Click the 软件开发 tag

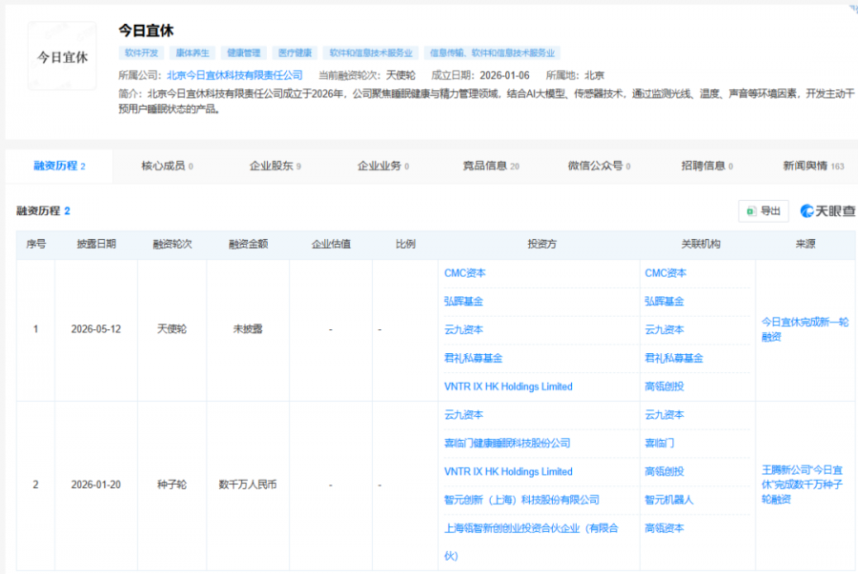141,53
